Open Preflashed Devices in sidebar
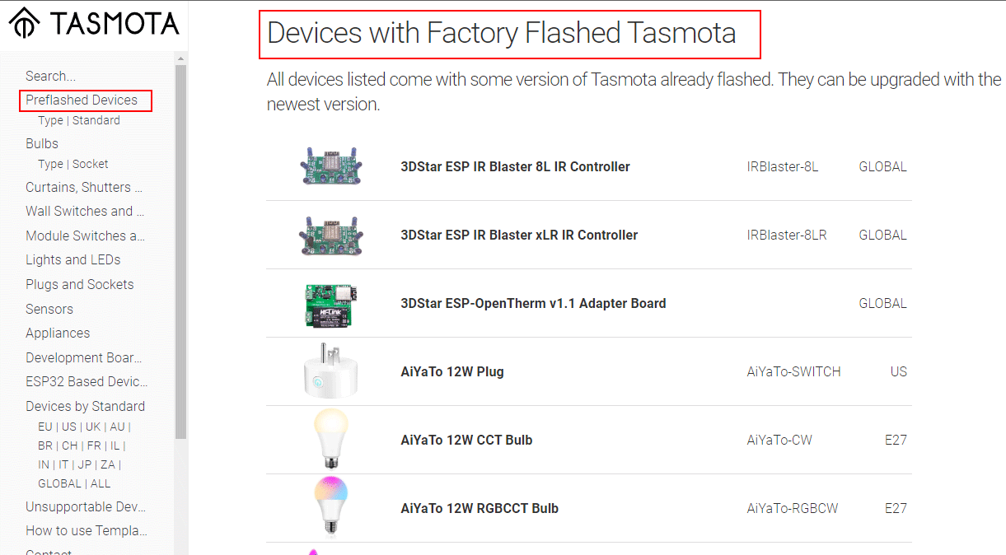Screen dimensions: 1006x555 pos(82,100)
